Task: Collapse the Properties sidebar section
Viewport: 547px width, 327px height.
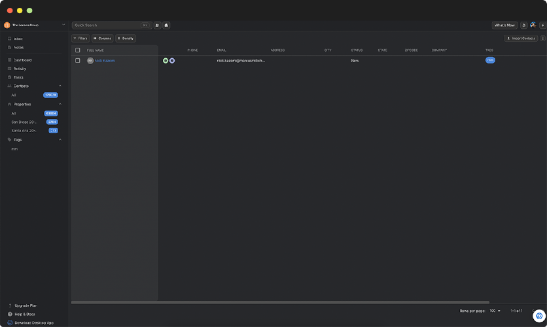Action: pos(60,104)
